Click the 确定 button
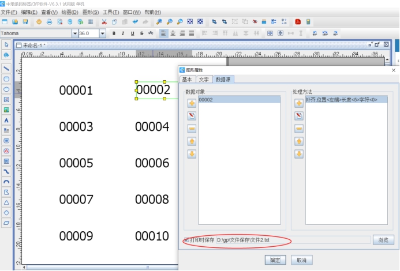Screen dimensions: 400x271 pos(275,260)
